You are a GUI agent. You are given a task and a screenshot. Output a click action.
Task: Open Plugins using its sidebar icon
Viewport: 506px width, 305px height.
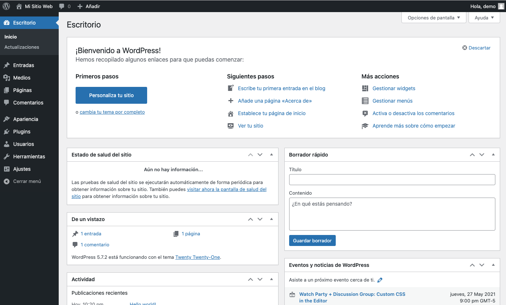pyautogui.click(x=7, y=131)
